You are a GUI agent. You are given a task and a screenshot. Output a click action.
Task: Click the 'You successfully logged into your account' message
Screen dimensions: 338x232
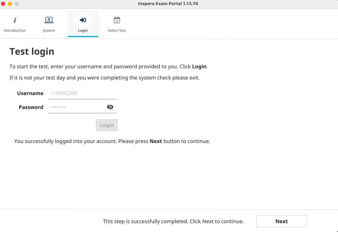(112, 141)
